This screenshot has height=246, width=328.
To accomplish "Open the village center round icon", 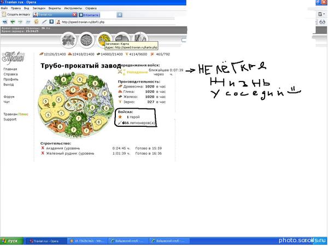I will pyautogui.click(x=86, y=39).
